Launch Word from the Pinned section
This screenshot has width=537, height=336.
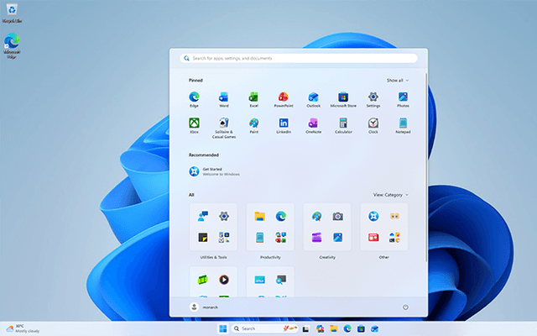tap(224, 99)
